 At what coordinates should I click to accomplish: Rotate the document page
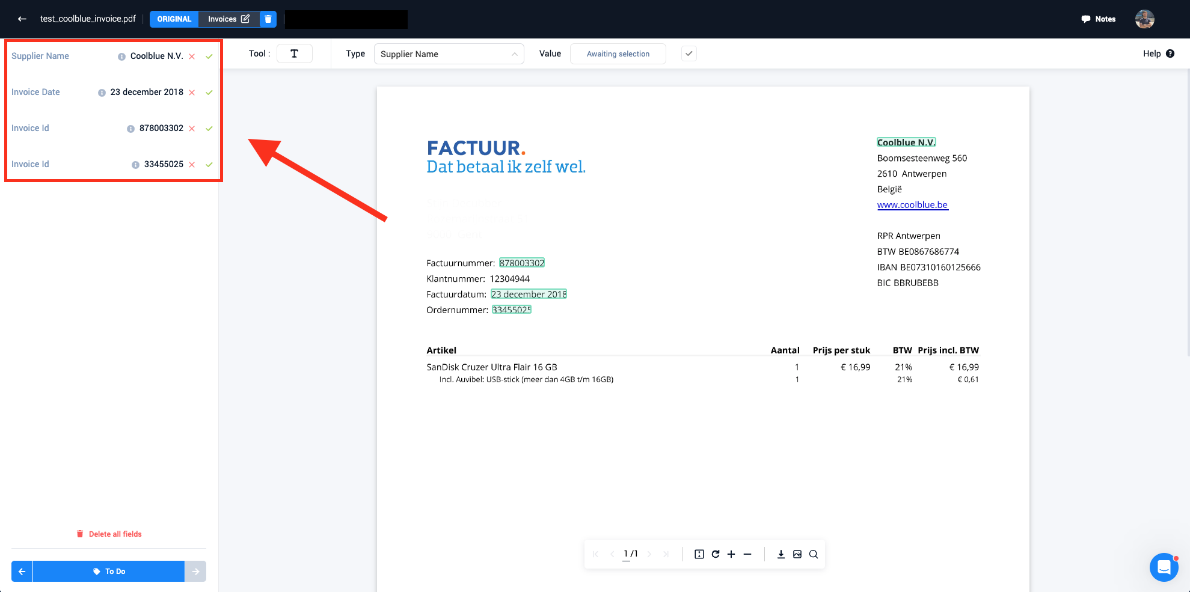716,554
